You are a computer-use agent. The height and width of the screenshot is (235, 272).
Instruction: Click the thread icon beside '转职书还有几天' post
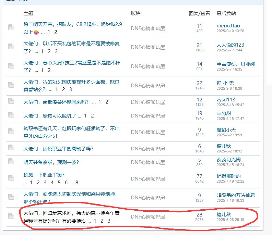(x=11, y=132)
